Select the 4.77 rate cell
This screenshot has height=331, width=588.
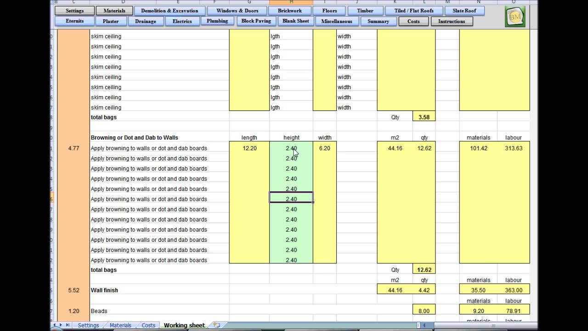[73, 148]
